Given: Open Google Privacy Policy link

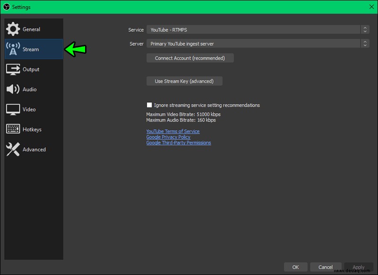Looking at the screenshot, I should pyautogui.click(x=168, y=137).
